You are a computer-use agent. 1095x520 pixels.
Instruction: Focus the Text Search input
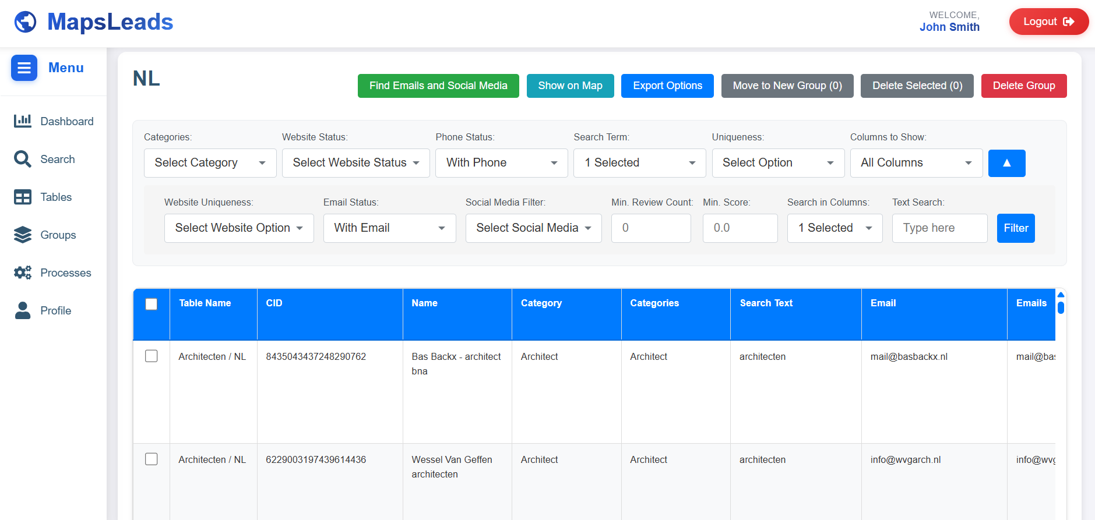point(939,228)
